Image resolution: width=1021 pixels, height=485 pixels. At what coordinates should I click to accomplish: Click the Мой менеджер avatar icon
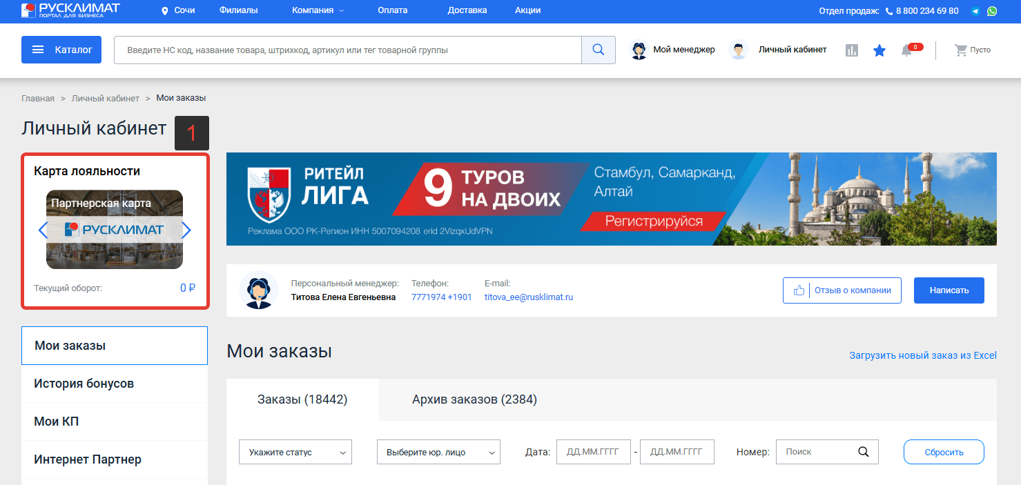[639, 50]
